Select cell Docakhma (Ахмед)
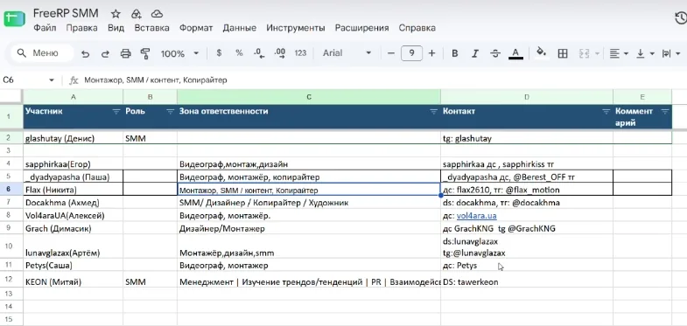The height and width of the screenshot is (326, 687). [x=74, y=203]
